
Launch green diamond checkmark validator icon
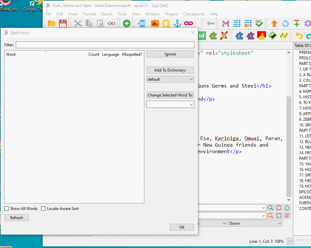tap(273, 36)
